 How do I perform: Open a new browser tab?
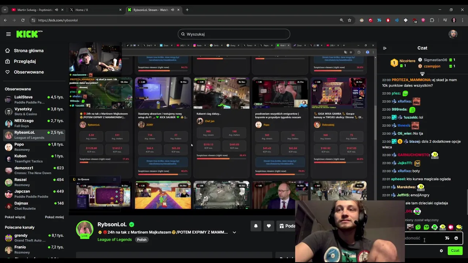point(187,10)
